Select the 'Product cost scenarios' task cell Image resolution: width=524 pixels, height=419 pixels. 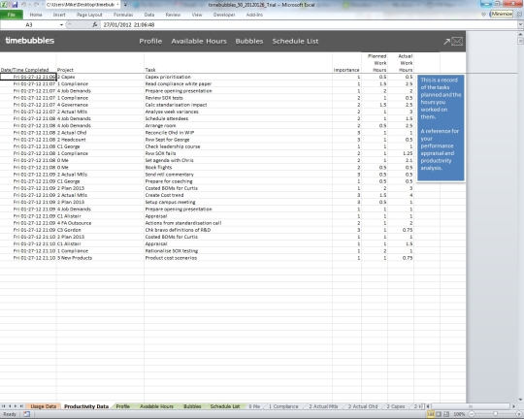click(238, 258)
